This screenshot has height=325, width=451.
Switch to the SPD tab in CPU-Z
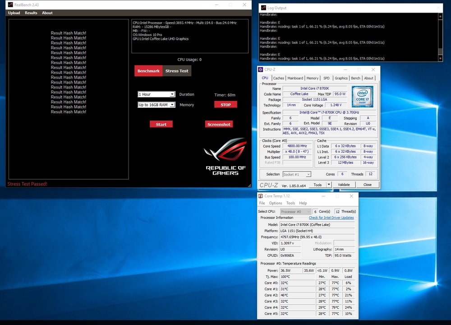[327, 78]
